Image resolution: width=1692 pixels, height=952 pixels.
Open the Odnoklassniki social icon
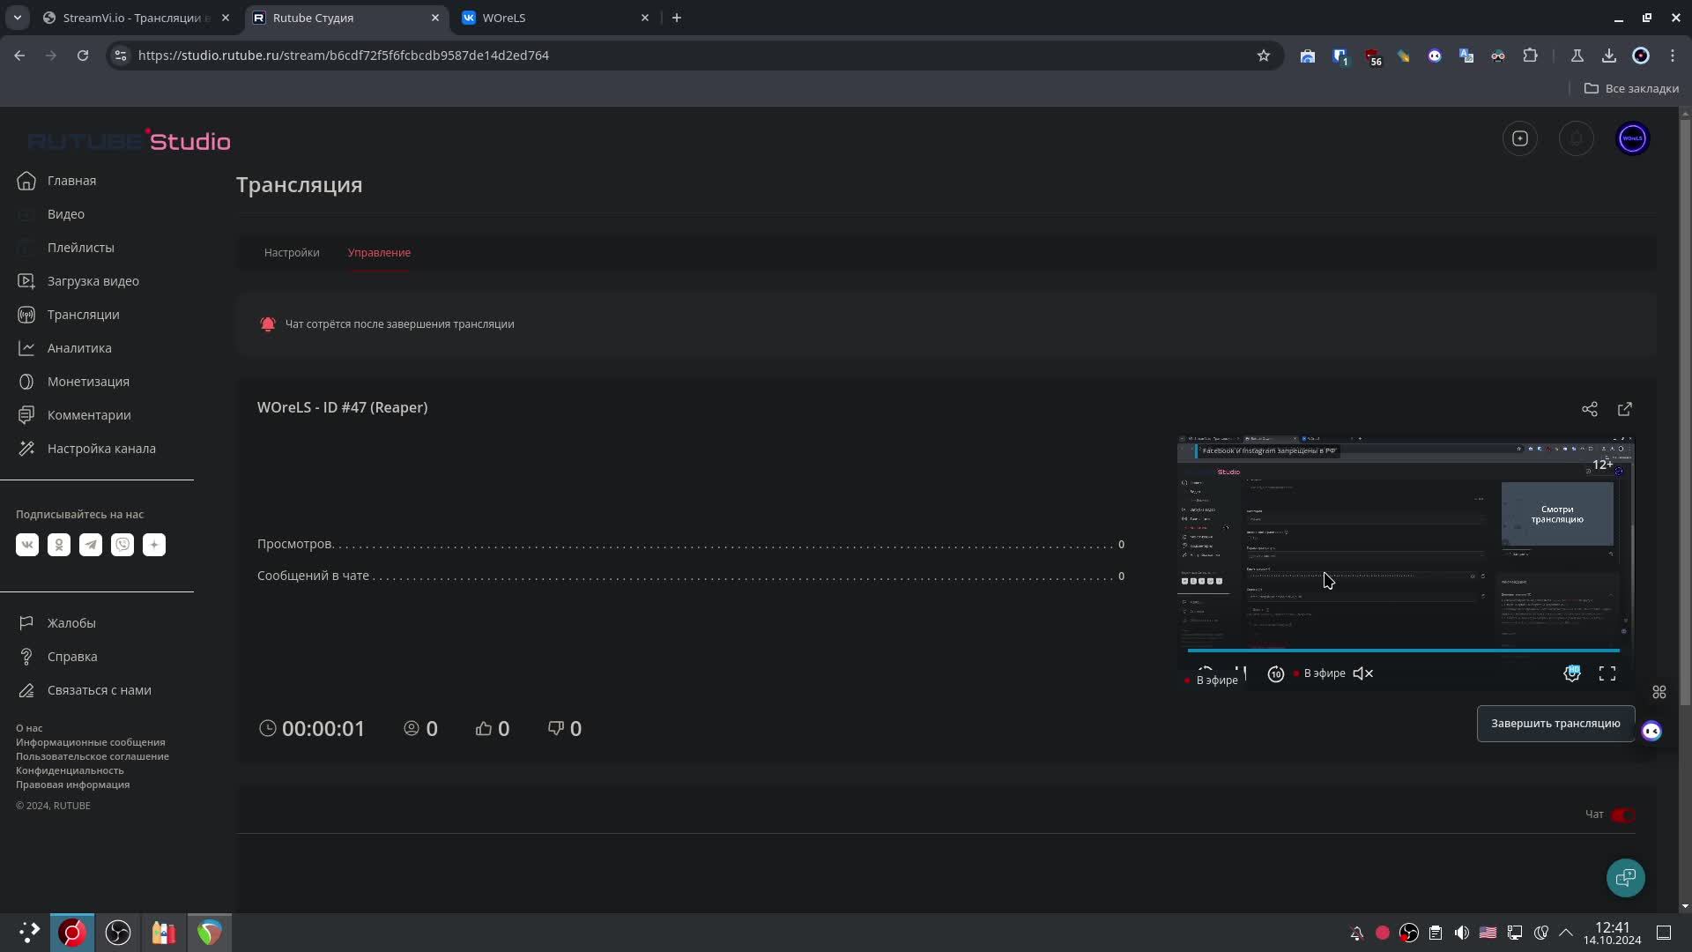click(x=59, y=545)
